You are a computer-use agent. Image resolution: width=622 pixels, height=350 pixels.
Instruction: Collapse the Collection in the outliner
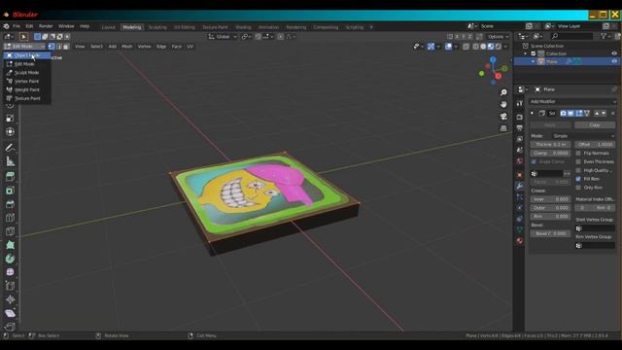click(526, 53)
